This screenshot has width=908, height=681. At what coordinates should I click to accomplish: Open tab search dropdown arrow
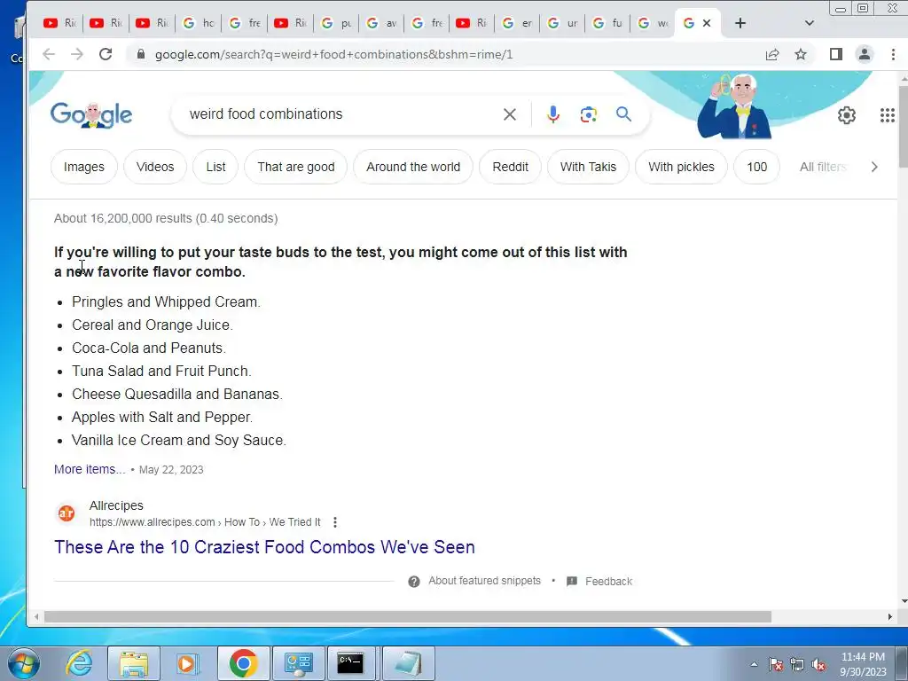coord(809,23)
